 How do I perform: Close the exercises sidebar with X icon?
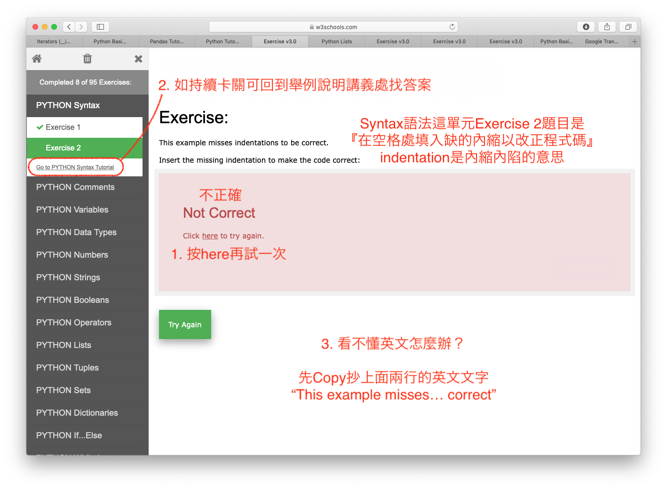[138, 59]
